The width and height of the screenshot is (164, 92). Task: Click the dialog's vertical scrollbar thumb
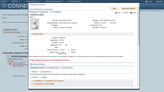(x=138, y=27)
